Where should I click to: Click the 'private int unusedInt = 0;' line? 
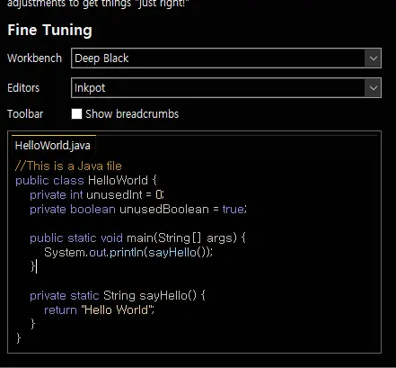97,195
